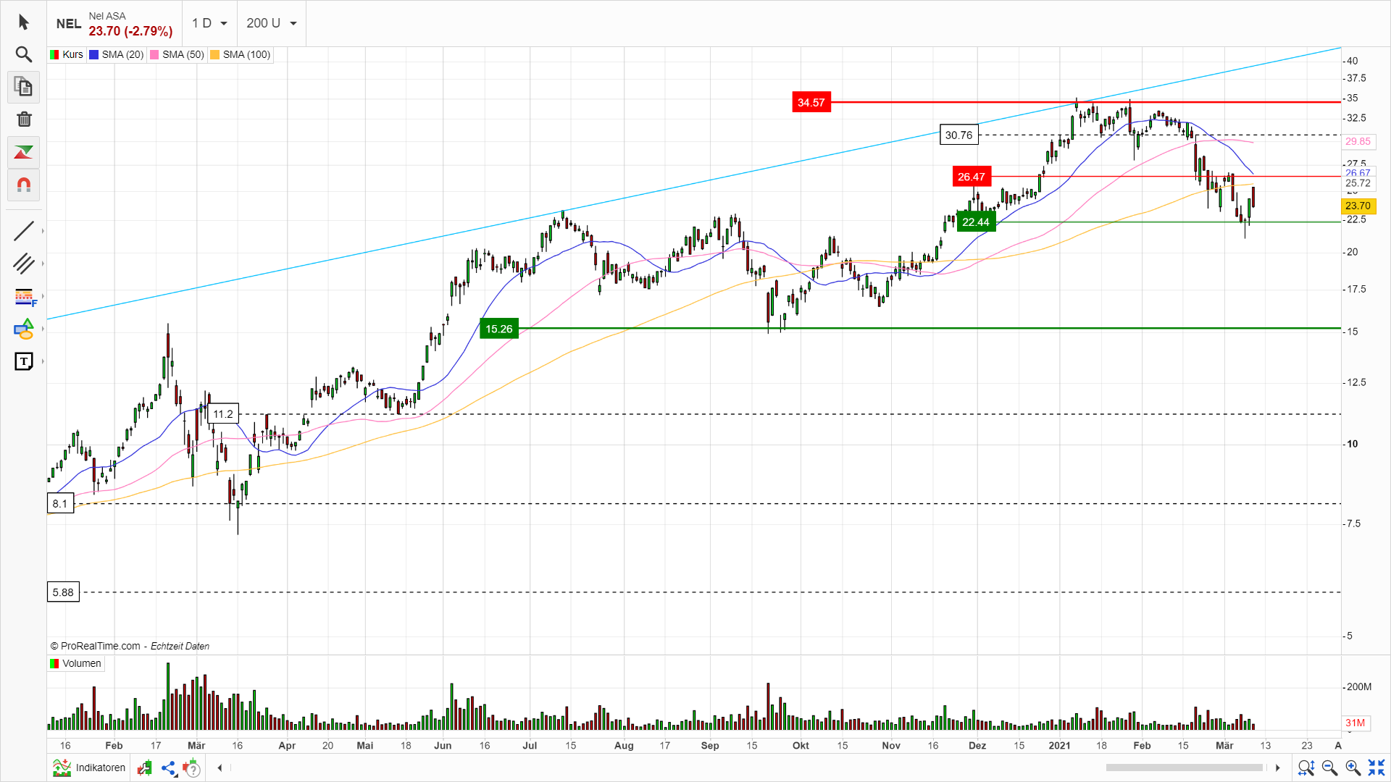Click the SMA (100) legend label

246,54
